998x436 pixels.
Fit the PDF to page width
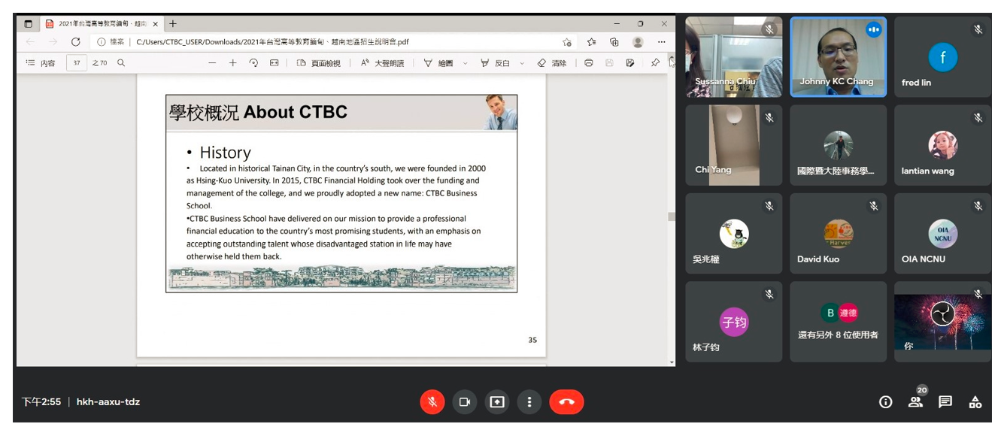[x=275, y=63]
